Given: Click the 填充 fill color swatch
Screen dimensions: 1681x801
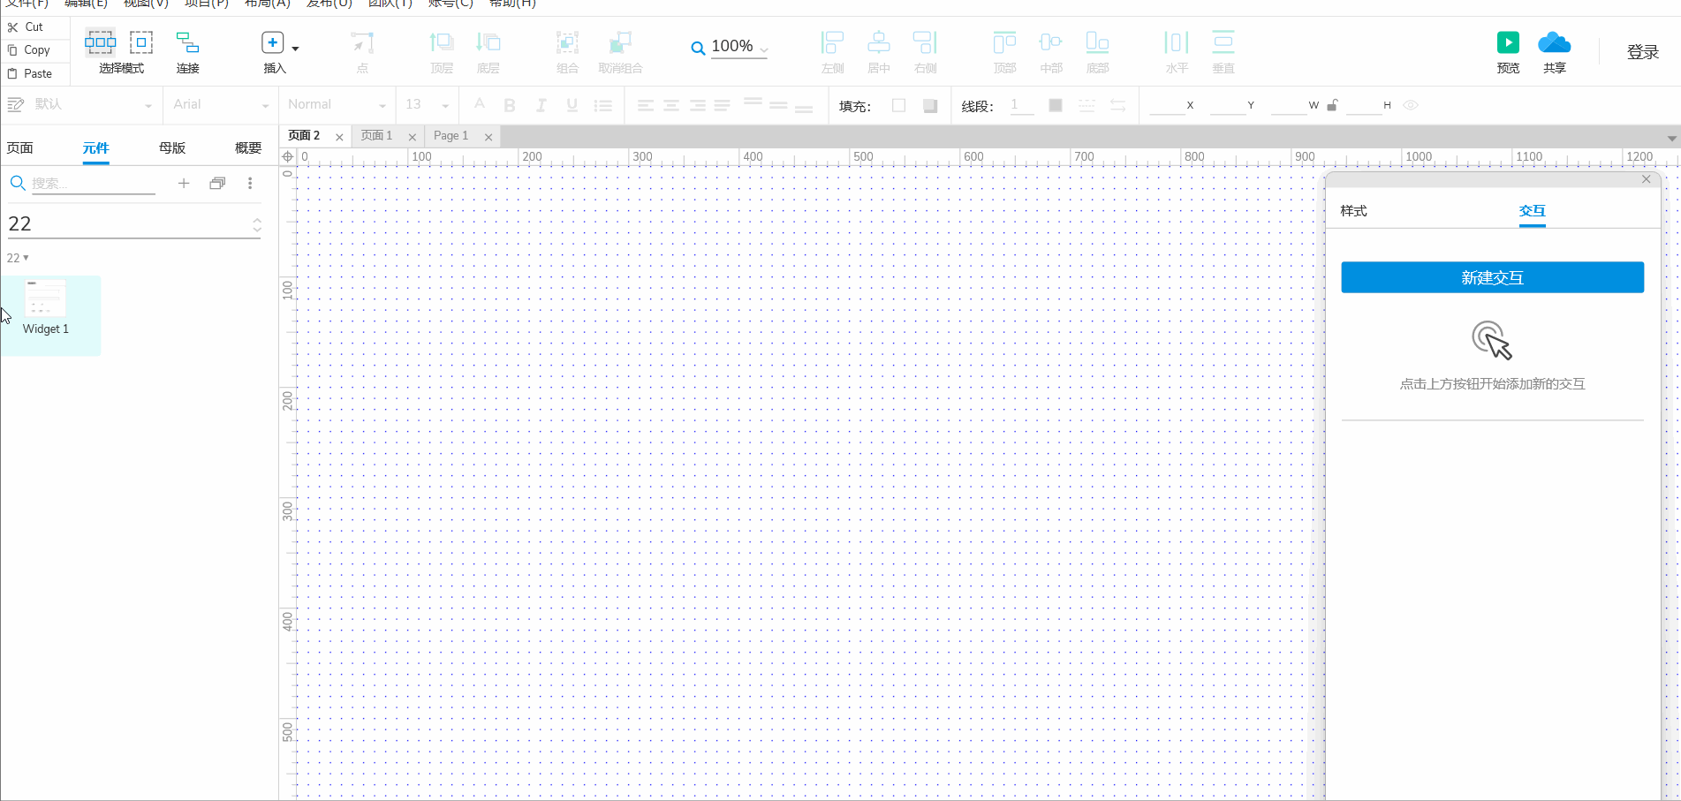Looking at the screenshot, I should tap(898, 105).
